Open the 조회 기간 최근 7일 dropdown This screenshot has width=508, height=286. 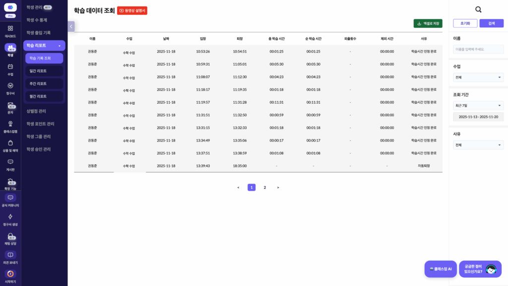click(x=478, y=106)
